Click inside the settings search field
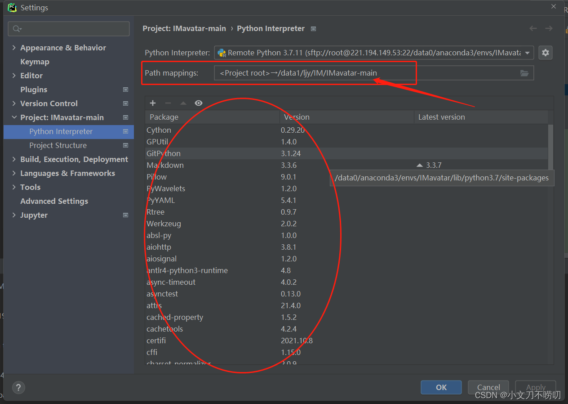Image resolution: width=568 pixels, height=404 pixels. pos(69,29)
